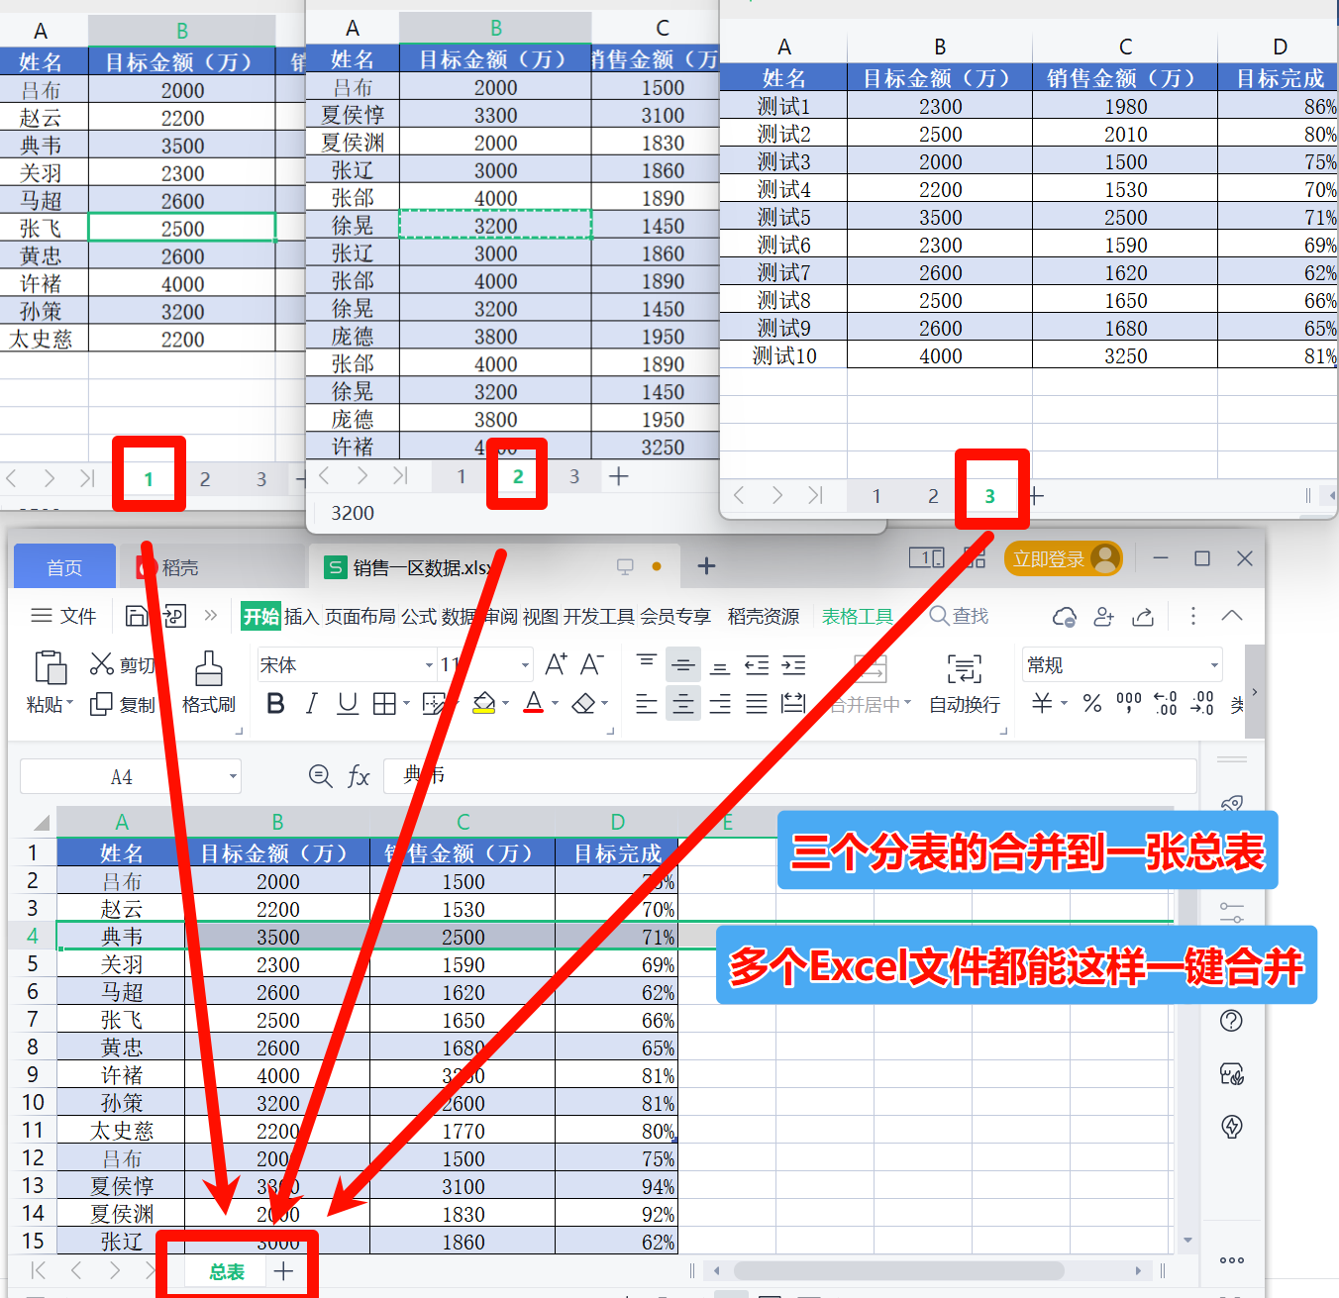Click the Bold formatting icon
1339x1298 pixels.
[x=276, y=704]
